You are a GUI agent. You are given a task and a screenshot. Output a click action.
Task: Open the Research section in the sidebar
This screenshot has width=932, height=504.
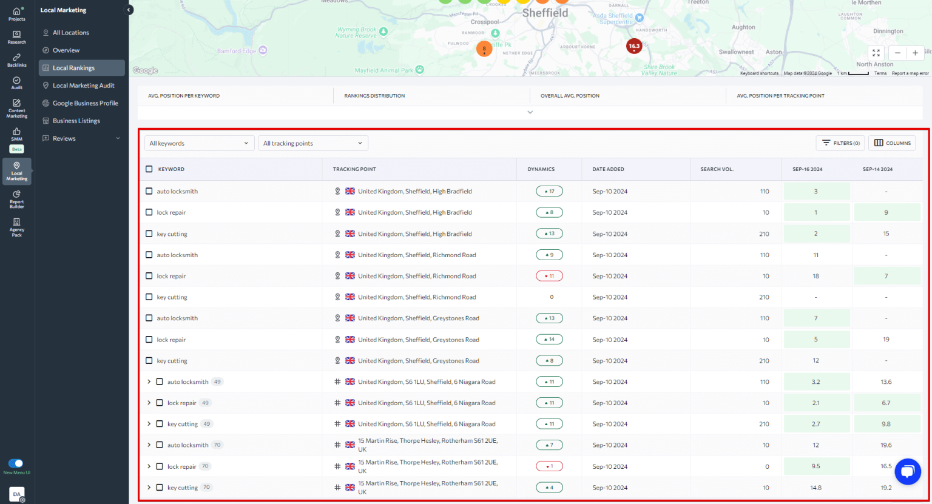click(x=16, y=36)
